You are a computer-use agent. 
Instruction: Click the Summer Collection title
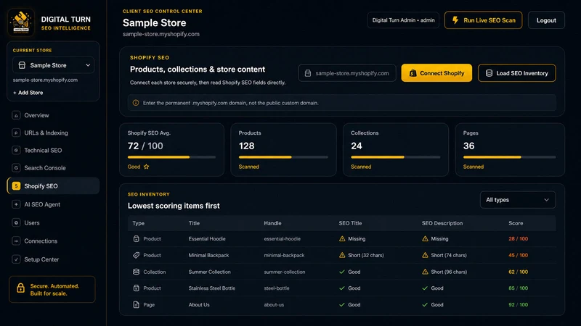[209, 272]
